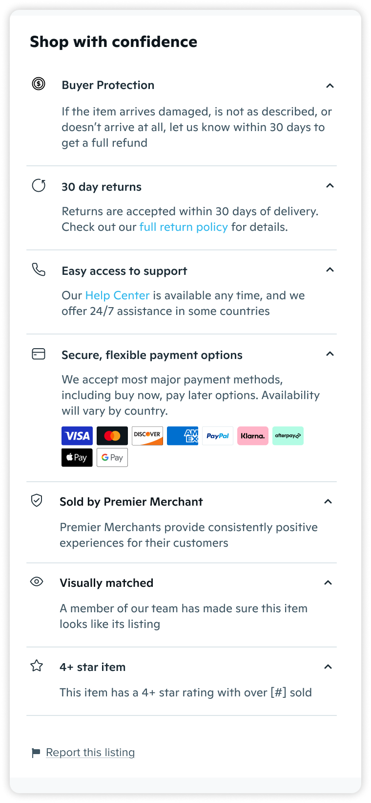The height and width of the screenshot is (803, 371).
Task: Collapse the Visually matched section
Action: [328, 583]
